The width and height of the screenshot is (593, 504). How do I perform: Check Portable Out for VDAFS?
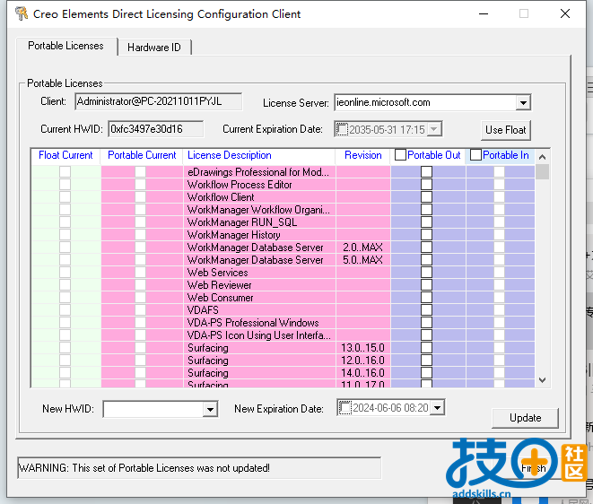[427, 310]
